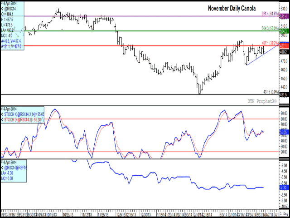
Task: Click the 510.0 price axis label
Action: (284, 25)
